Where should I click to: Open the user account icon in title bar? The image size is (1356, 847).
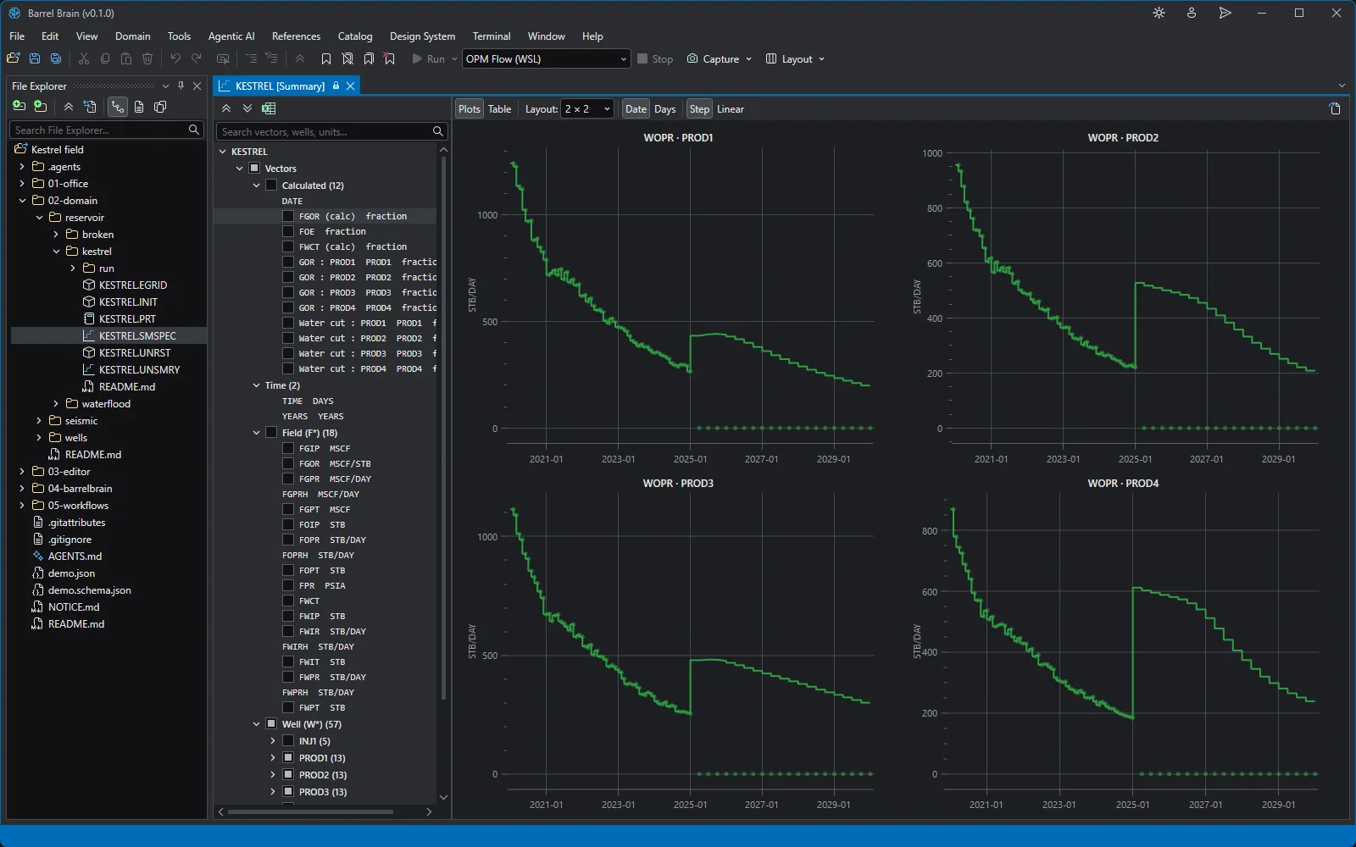tap(1192, 13)
